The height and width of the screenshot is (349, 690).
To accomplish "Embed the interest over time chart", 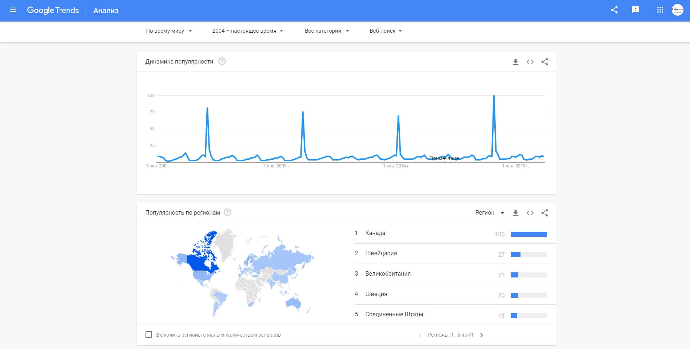I will [530, 62].
